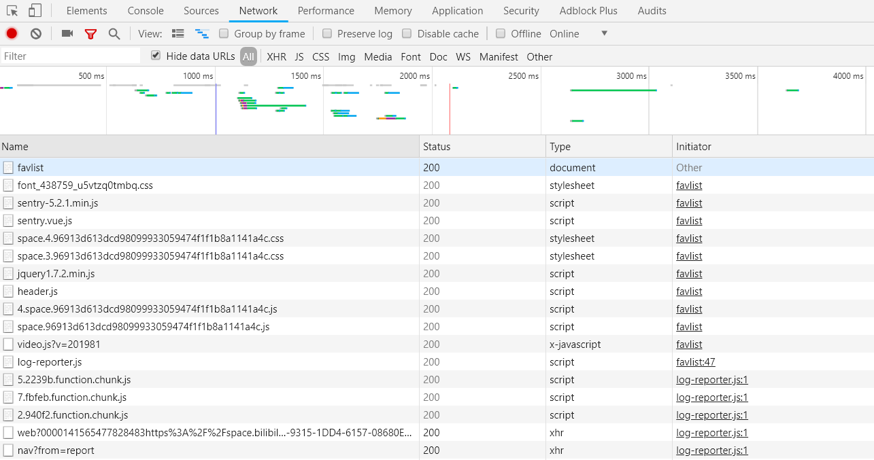Switch to large request rows view icon
The width and height of the screenshot is (874, 460).
pyautogui.click(x=178, y=33)
